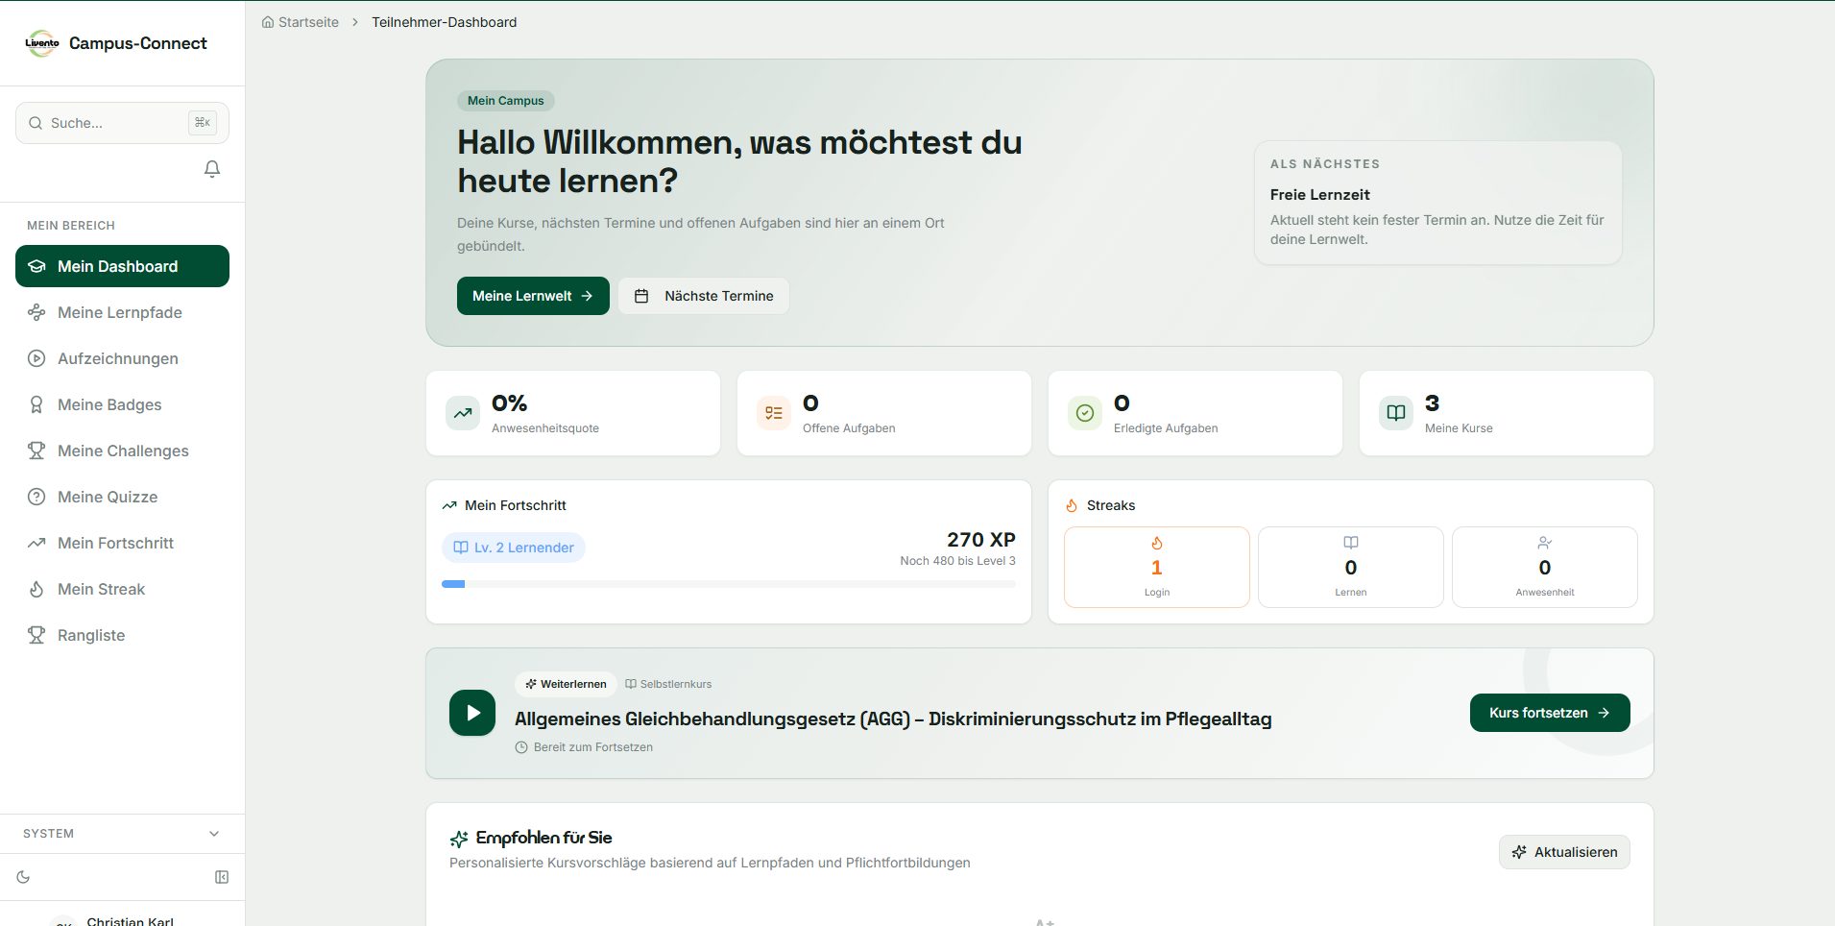Click the Empfohlen für Sie sparkle icon
This screenshot has width=1835, height=926.
tap(459, 839)
